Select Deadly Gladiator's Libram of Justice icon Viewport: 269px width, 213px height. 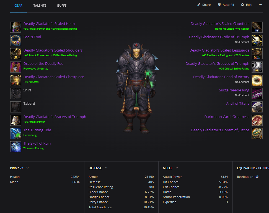[257, 133]
